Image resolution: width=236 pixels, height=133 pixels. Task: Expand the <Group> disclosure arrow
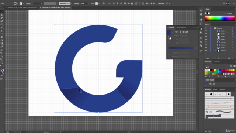215,51
